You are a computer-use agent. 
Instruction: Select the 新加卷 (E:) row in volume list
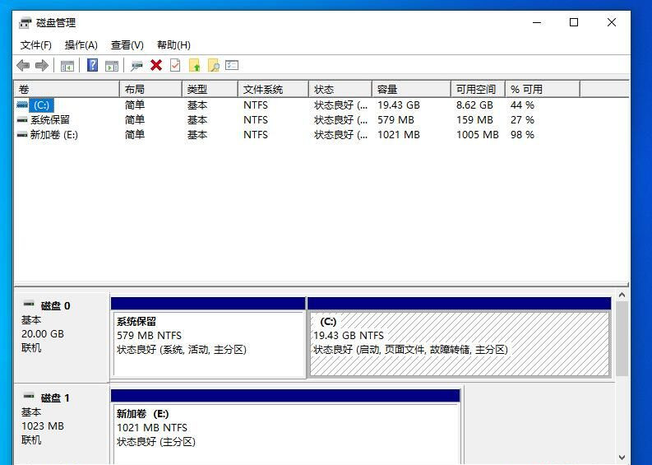(53, 135)
